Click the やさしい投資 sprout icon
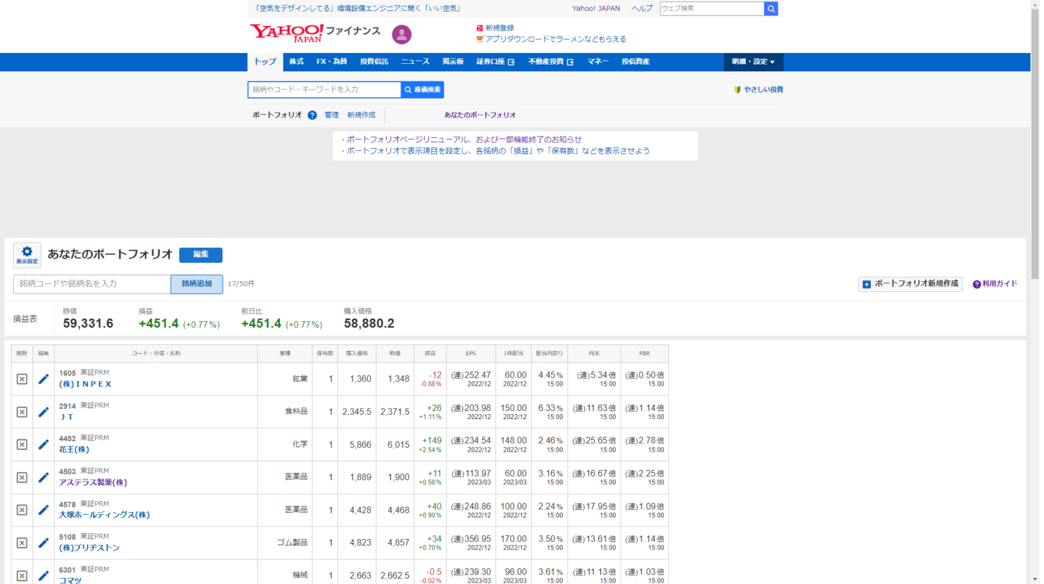This screenshot has width=1044, height=584. click(x=737, y=89)
